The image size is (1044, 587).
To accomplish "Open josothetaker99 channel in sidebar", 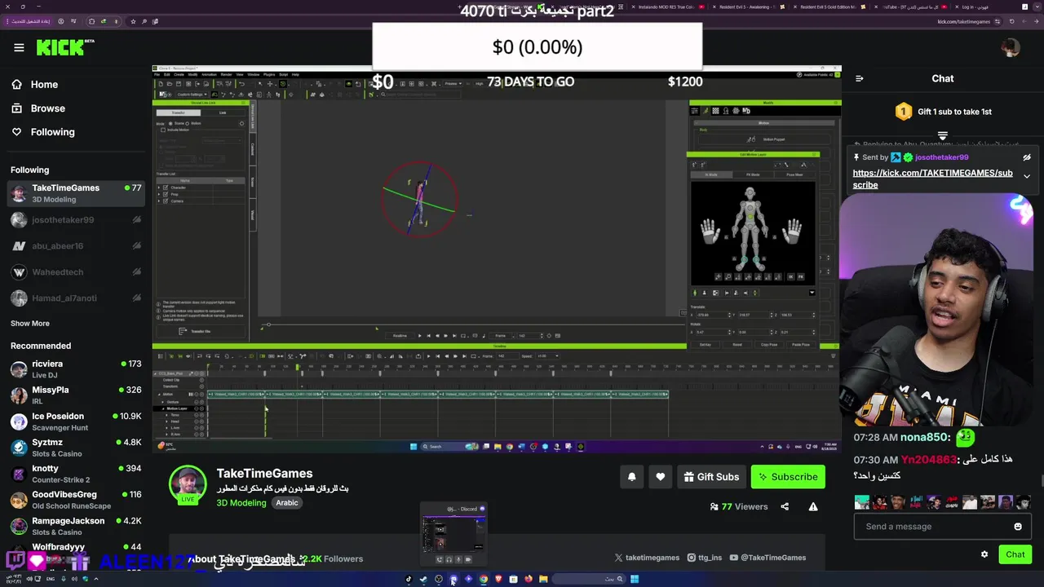I will tap(75, 219).
